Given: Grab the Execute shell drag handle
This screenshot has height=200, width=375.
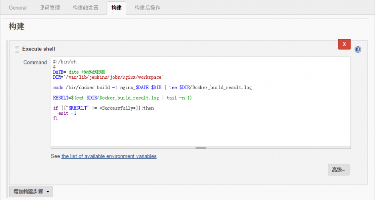Looking at the screenshot, I should [17, 49].
